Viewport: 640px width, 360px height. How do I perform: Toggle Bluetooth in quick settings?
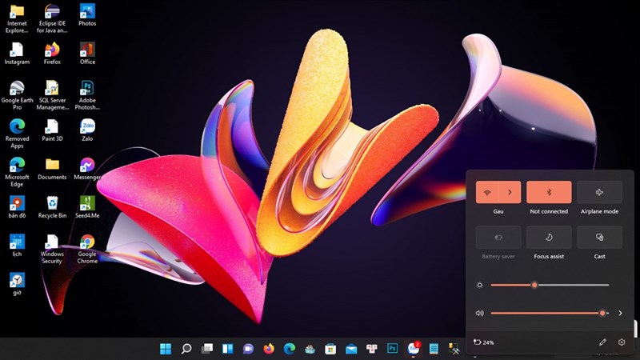549,192
